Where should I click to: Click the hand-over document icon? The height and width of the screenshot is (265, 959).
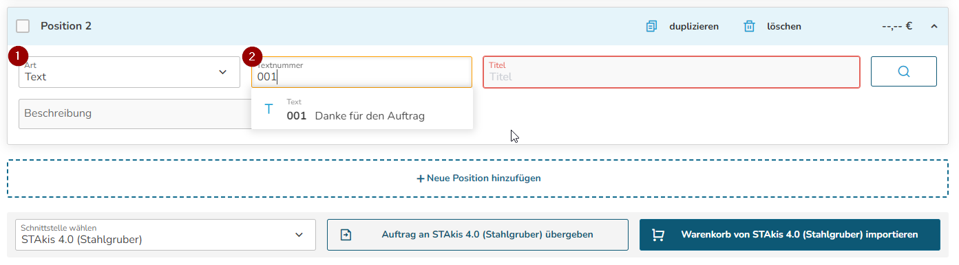pos(346,235)
